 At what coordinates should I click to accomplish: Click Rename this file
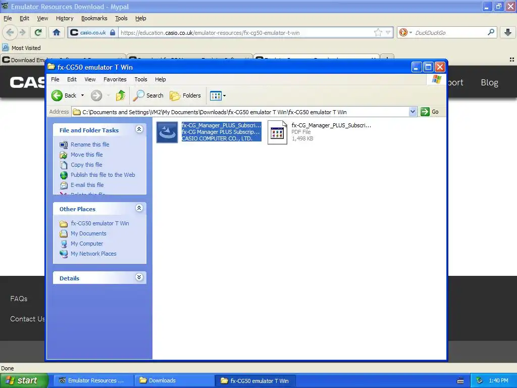click(90, 144)
